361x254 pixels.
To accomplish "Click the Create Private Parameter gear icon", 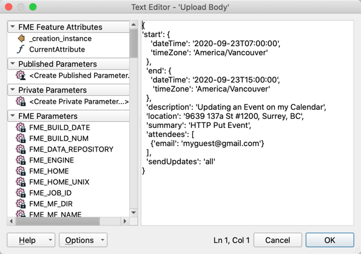I will [21, 101].
